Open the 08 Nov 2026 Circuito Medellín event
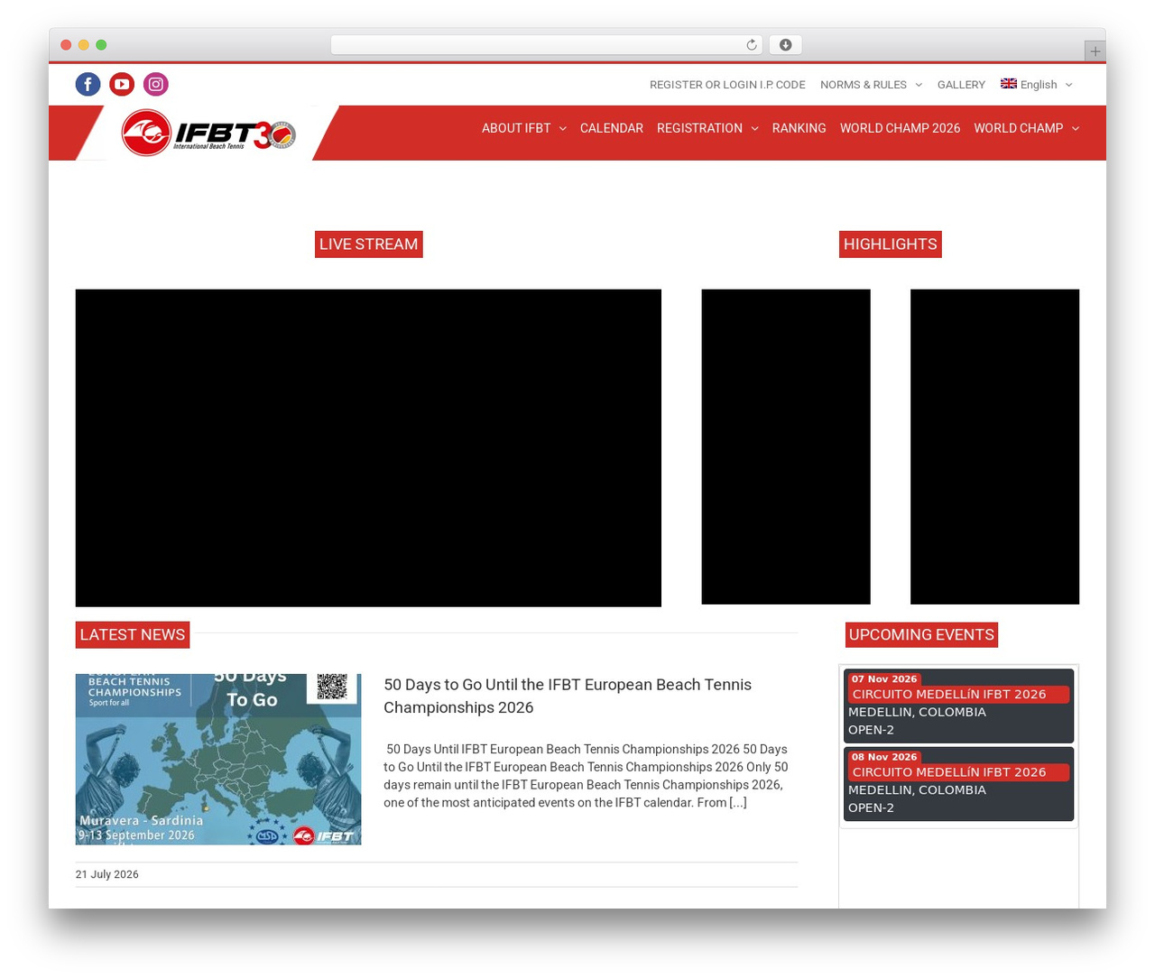This screenshot has width=1155, height=978. tap(958, 784)
